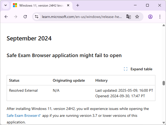Minimize the browser window
Screen dimensions: 166x125
click(135, 5)
